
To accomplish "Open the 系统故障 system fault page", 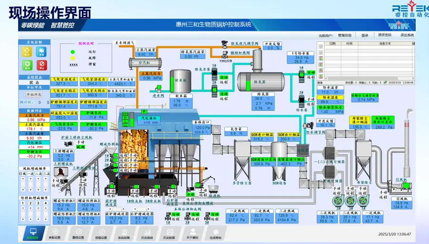I will point(124,234).
